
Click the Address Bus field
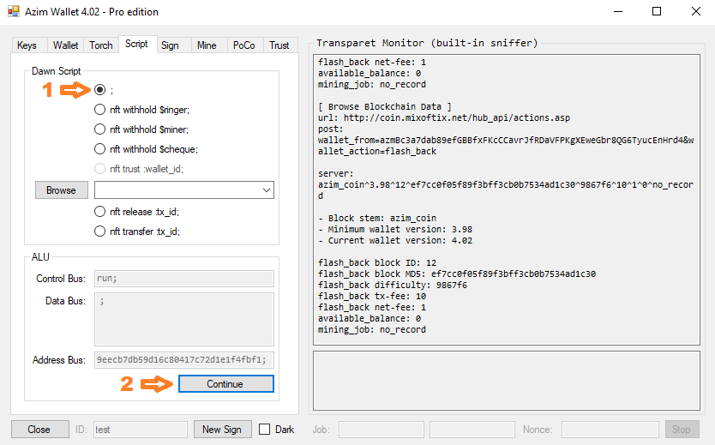[184, 360]
